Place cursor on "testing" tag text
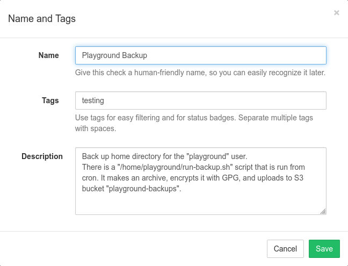348x266 pixels. click(x=93, y=100)
